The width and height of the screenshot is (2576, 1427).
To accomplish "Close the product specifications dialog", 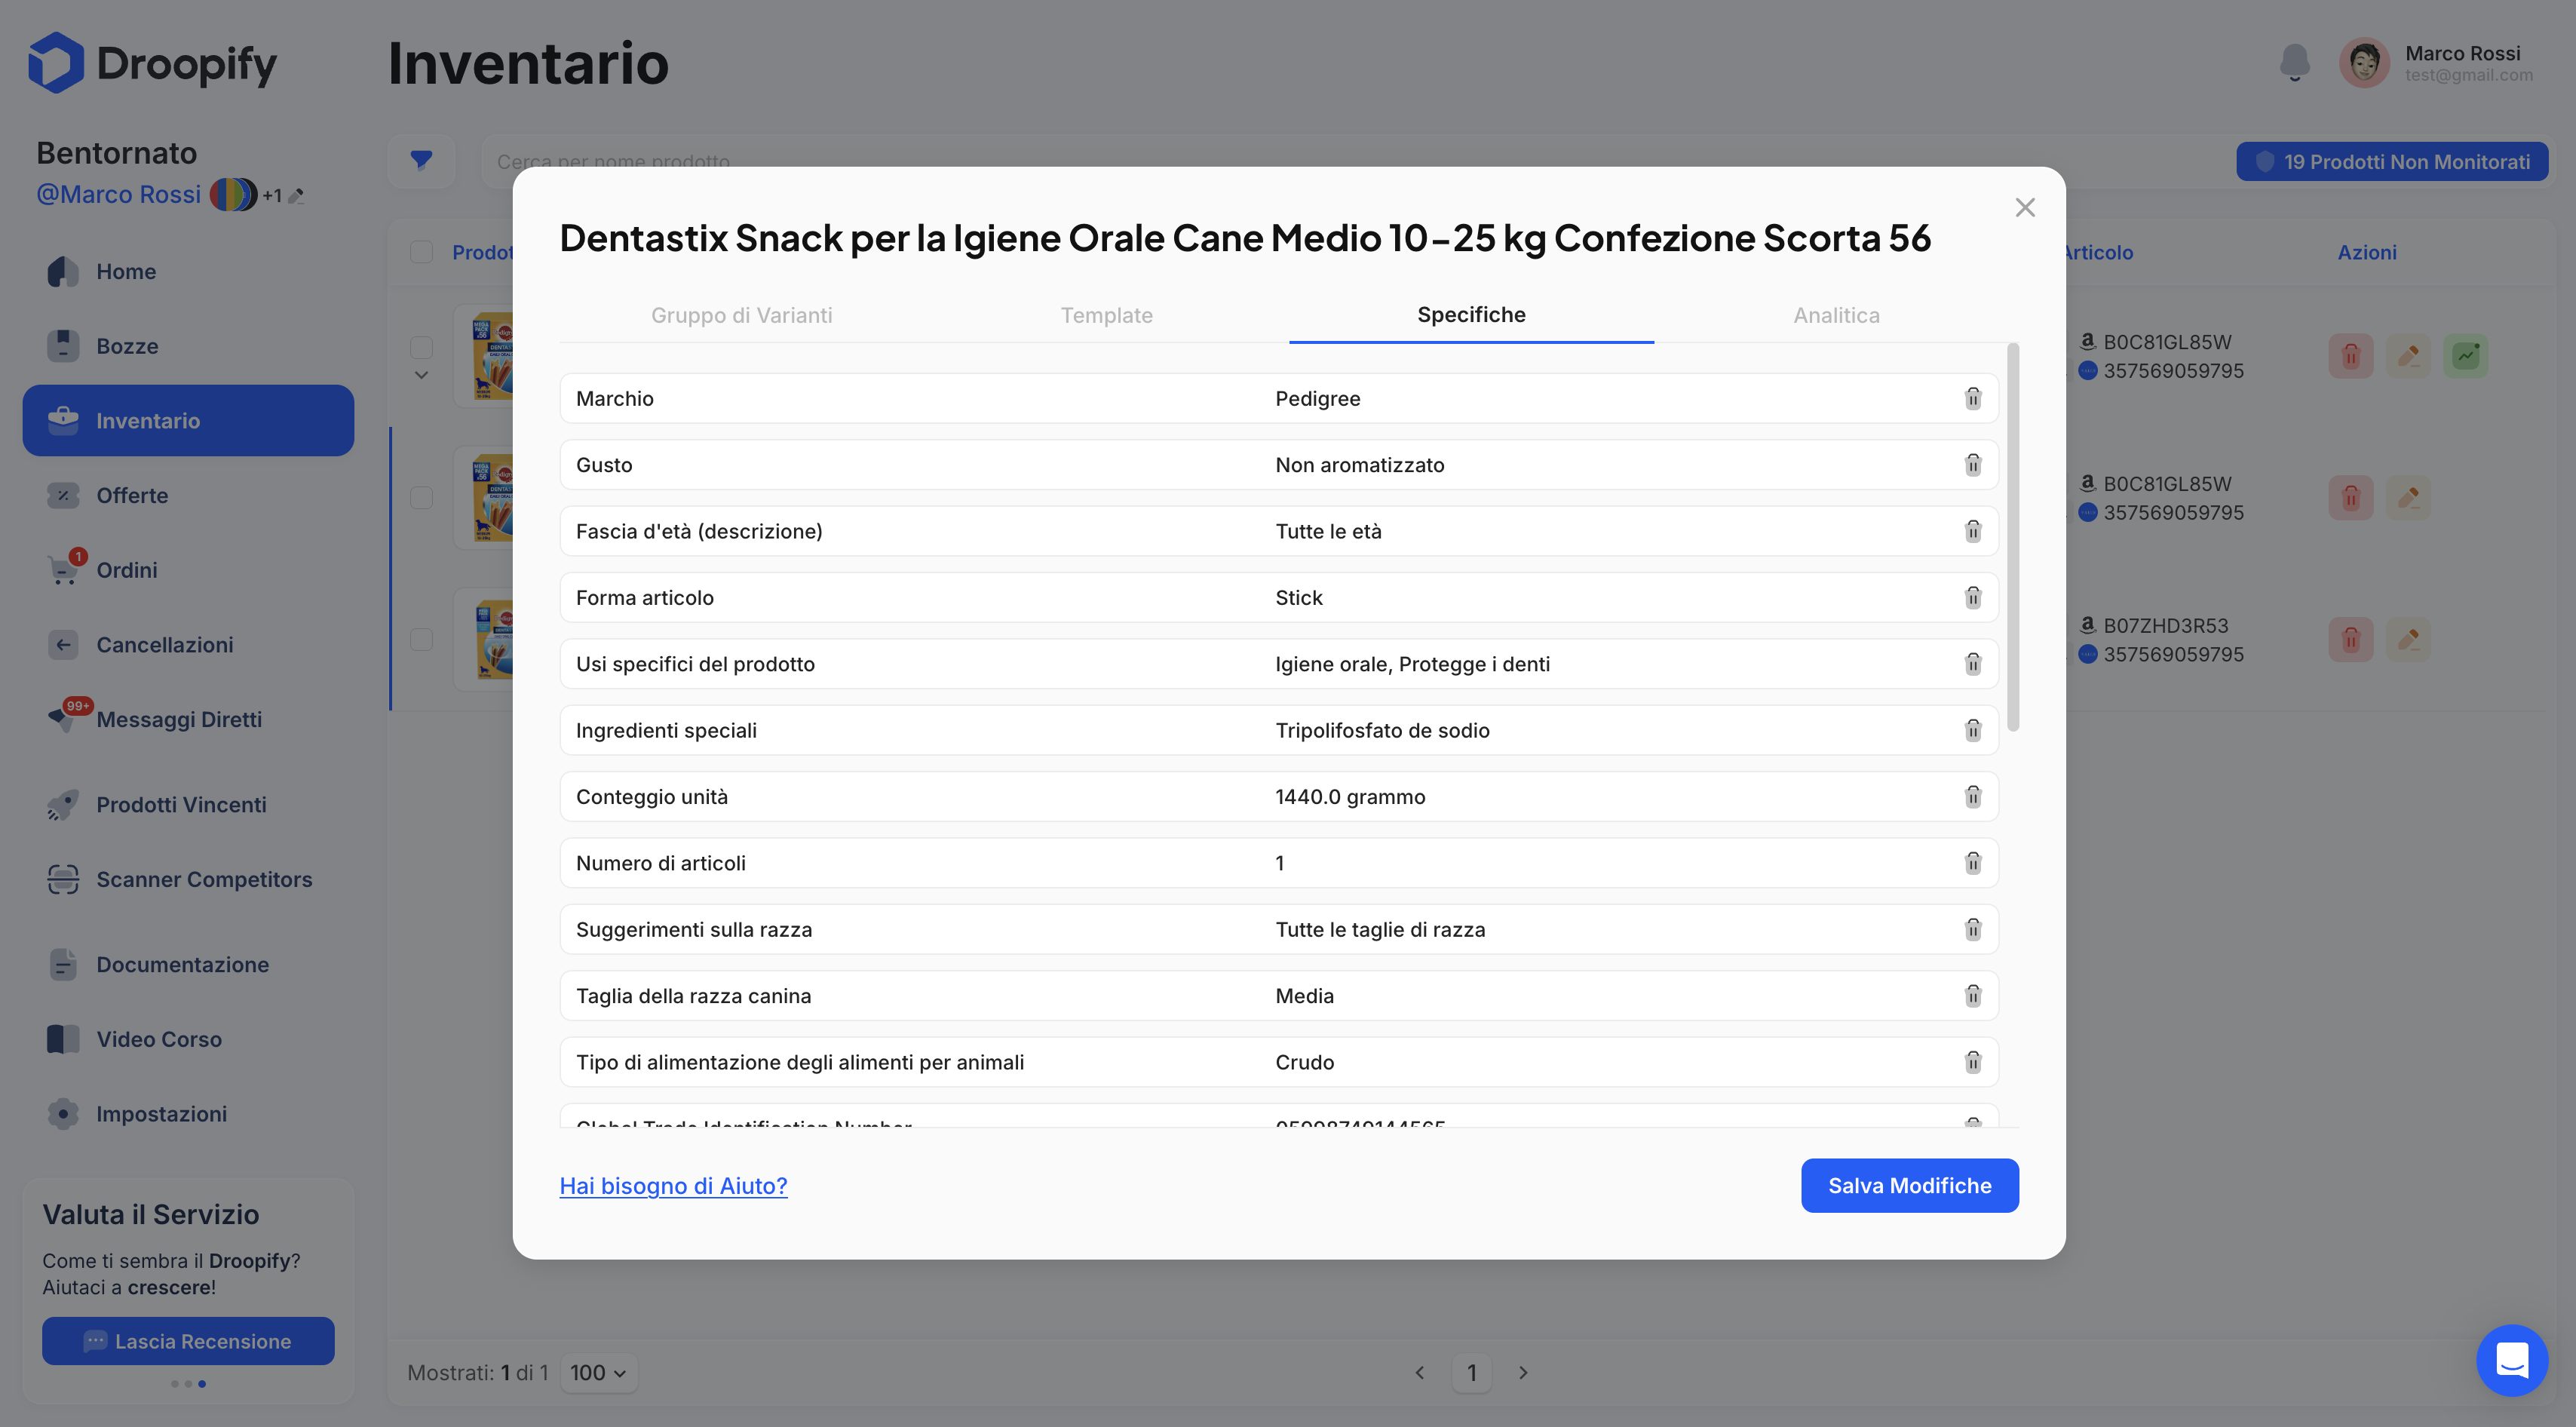I will click(2024, 207).
